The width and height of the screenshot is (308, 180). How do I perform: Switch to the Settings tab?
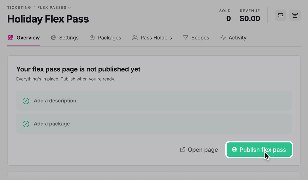point(64,38)
